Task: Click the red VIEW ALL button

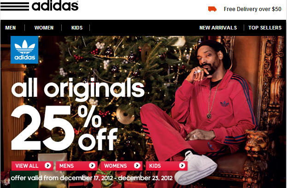Action: coord(32,166)
